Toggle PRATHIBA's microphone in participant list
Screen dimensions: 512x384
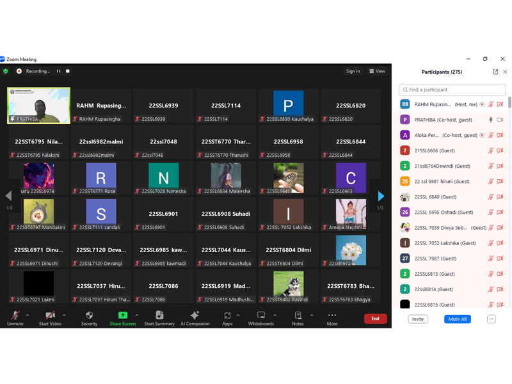[491, 120]
